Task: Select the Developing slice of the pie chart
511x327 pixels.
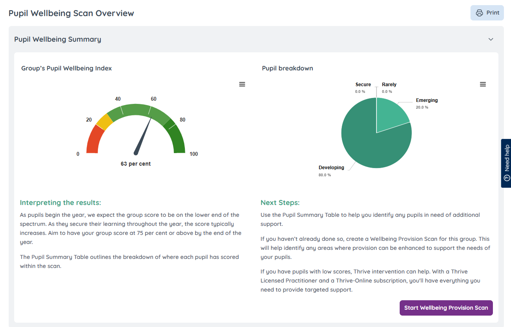Action: [x=362, y=146]
